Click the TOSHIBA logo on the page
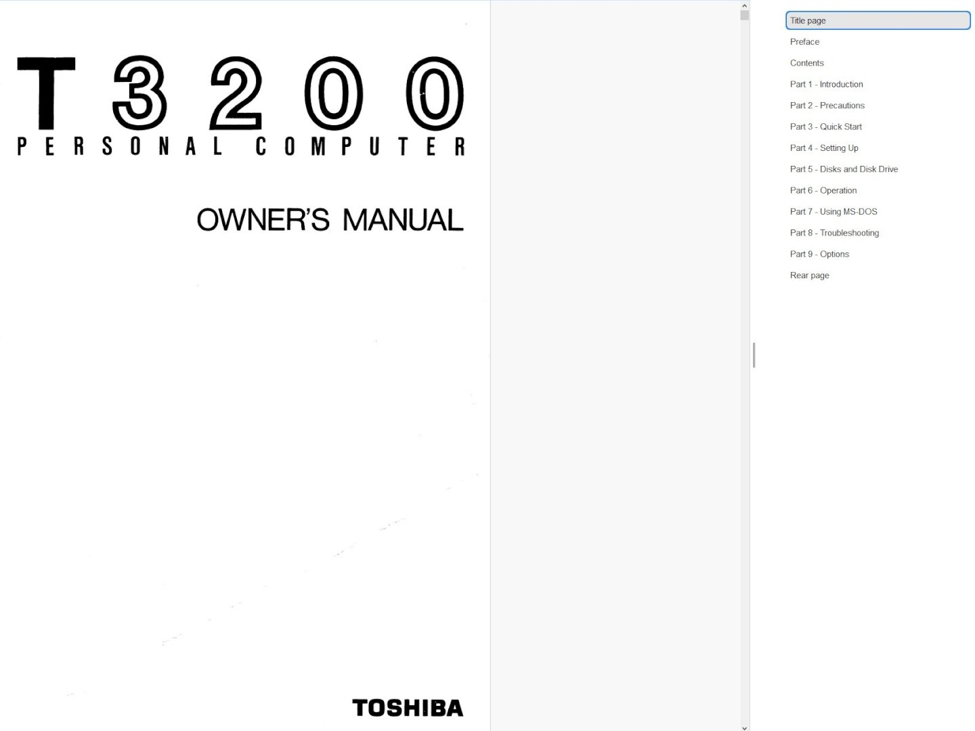This screenshot has width=975, height=731. pos(408,708)
